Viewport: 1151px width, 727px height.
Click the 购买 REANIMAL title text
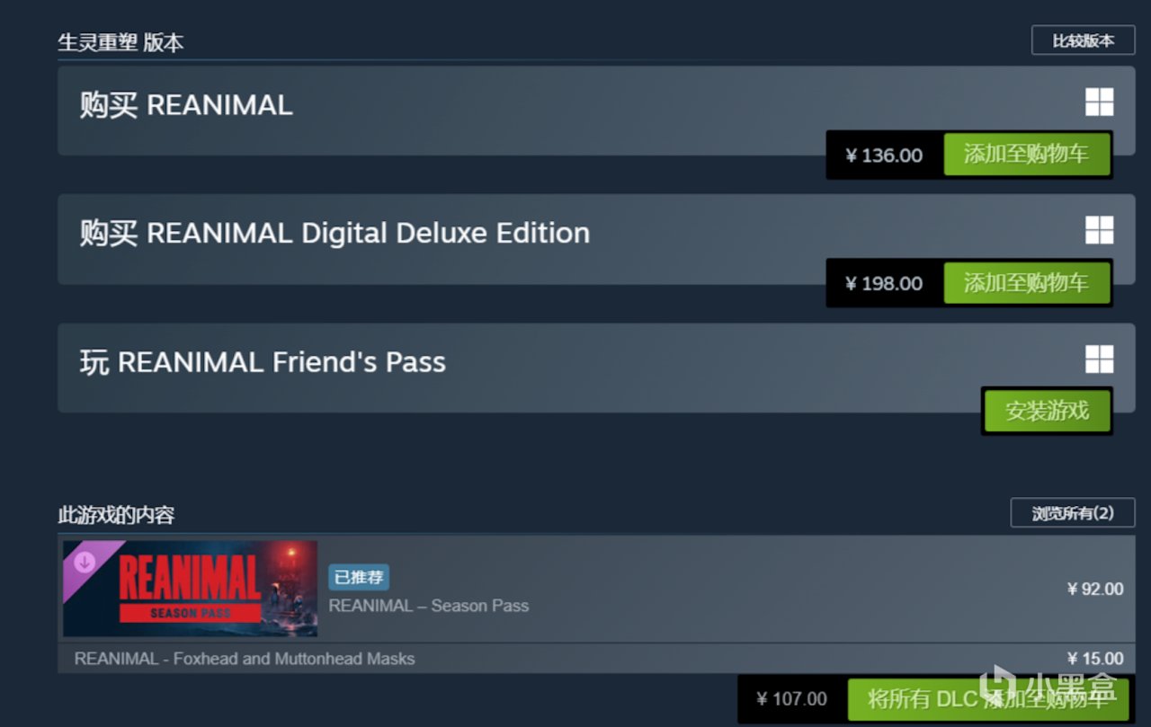click(x=186, y=105)
